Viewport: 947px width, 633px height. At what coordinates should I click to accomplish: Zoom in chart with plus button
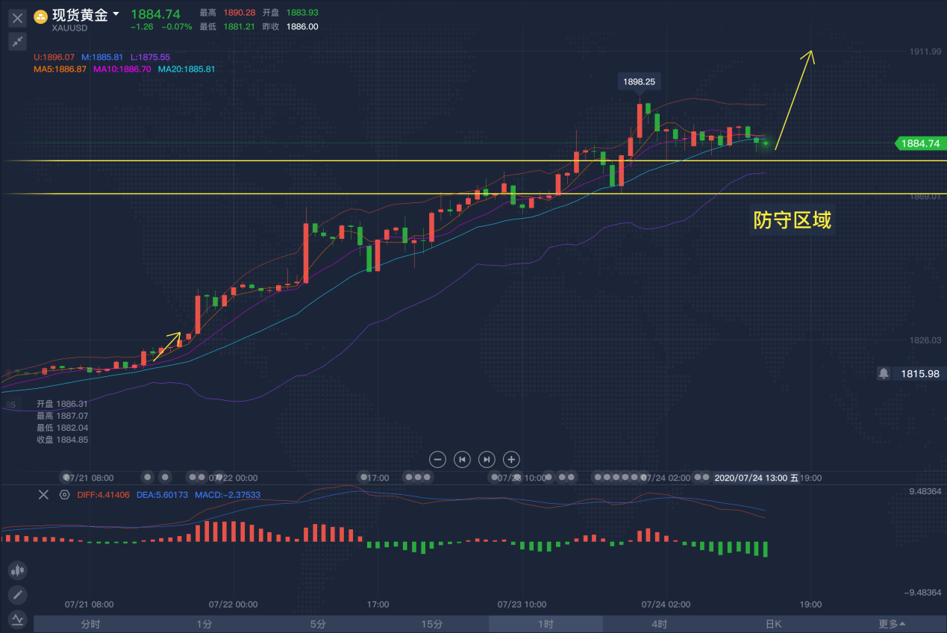tap(511, 459)
